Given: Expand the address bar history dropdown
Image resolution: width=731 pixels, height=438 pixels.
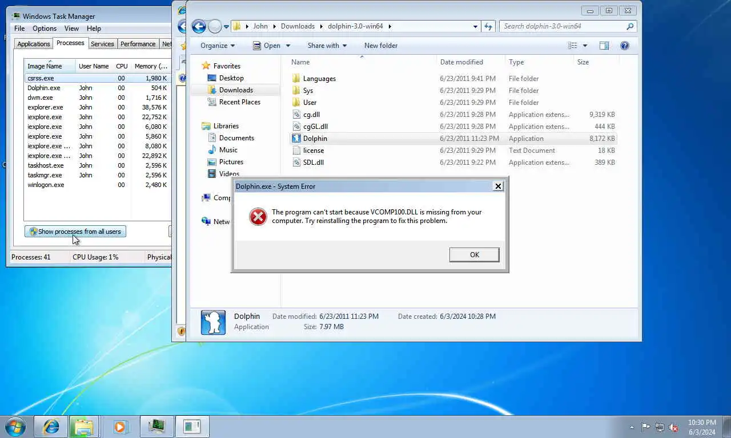Looking at the screenshot, I should (475, 26).
